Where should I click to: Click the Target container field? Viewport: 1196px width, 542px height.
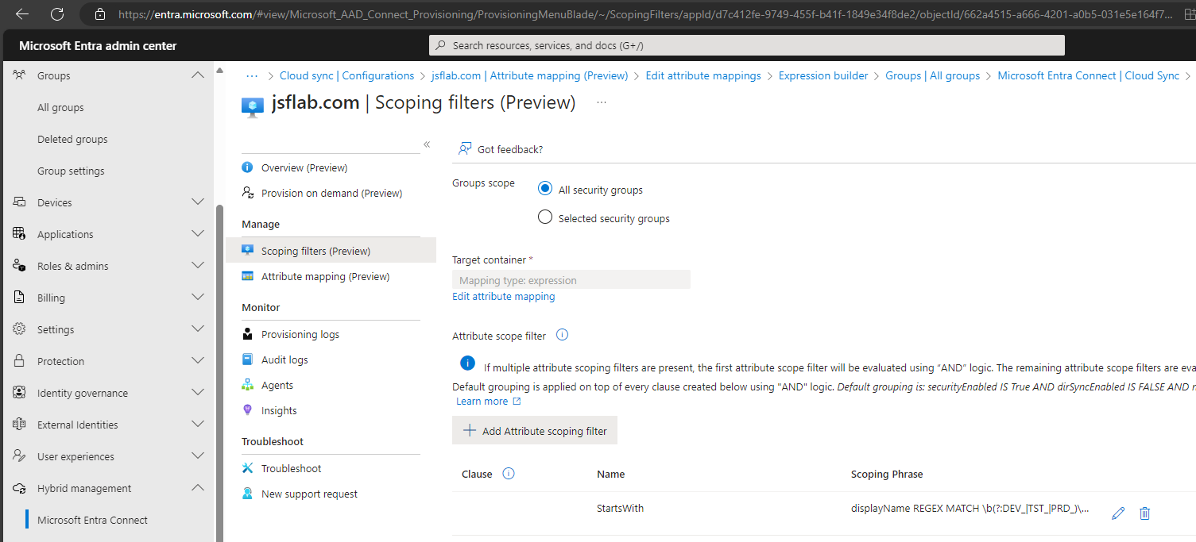tap(571, 279)
